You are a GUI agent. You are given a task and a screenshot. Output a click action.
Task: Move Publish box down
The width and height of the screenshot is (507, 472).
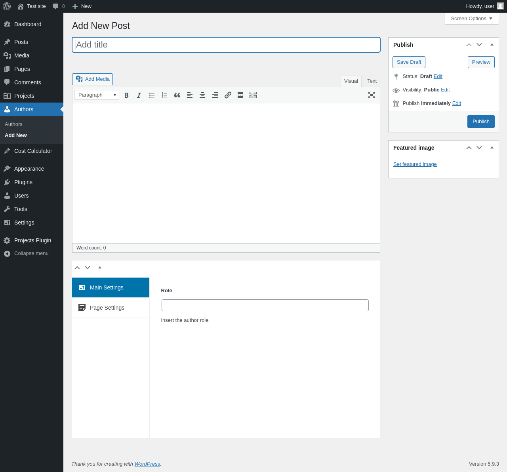[x=479, y=45]
